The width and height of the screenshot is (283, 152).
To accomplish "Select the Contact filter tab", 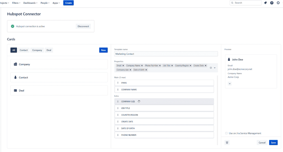I will (x=24, y=50).
